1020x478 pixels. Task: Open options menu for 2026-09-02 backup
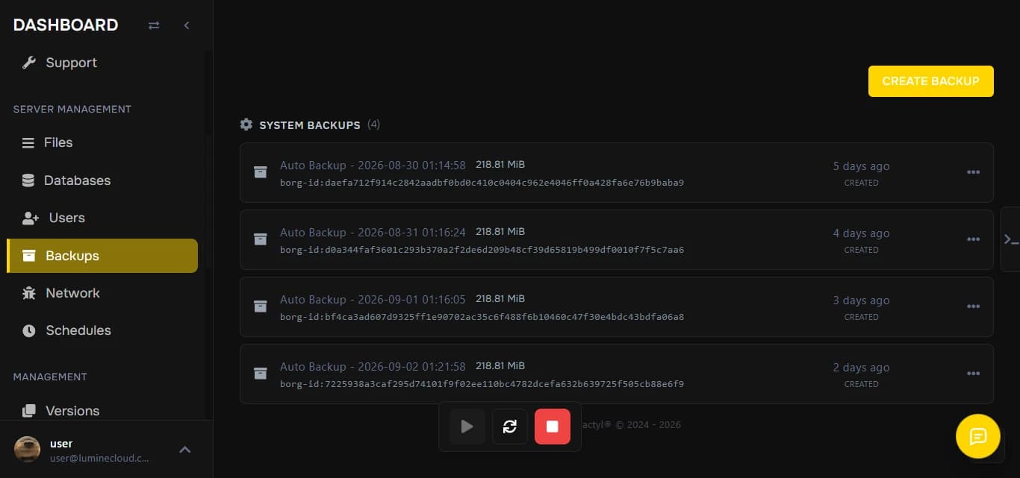973,374
